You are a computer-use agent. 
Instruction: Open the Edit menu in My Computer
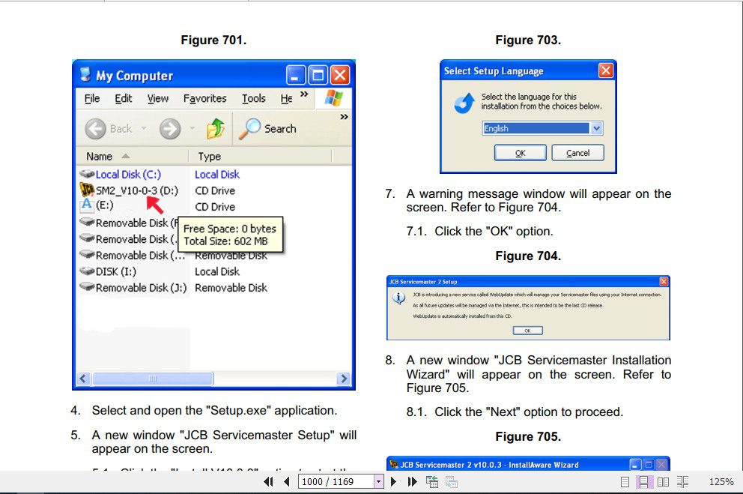pyautogui.click(x=123, y=98)
